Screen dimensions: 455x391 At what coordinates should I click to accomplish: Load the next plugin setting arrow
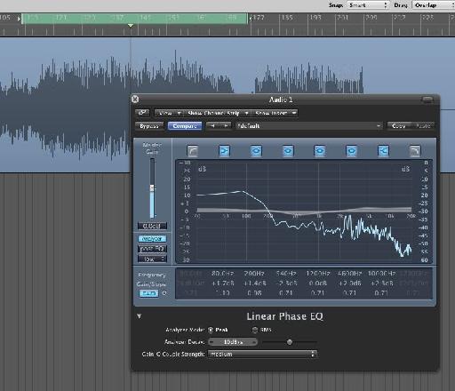pyautogui.click(x=226, y=126)
